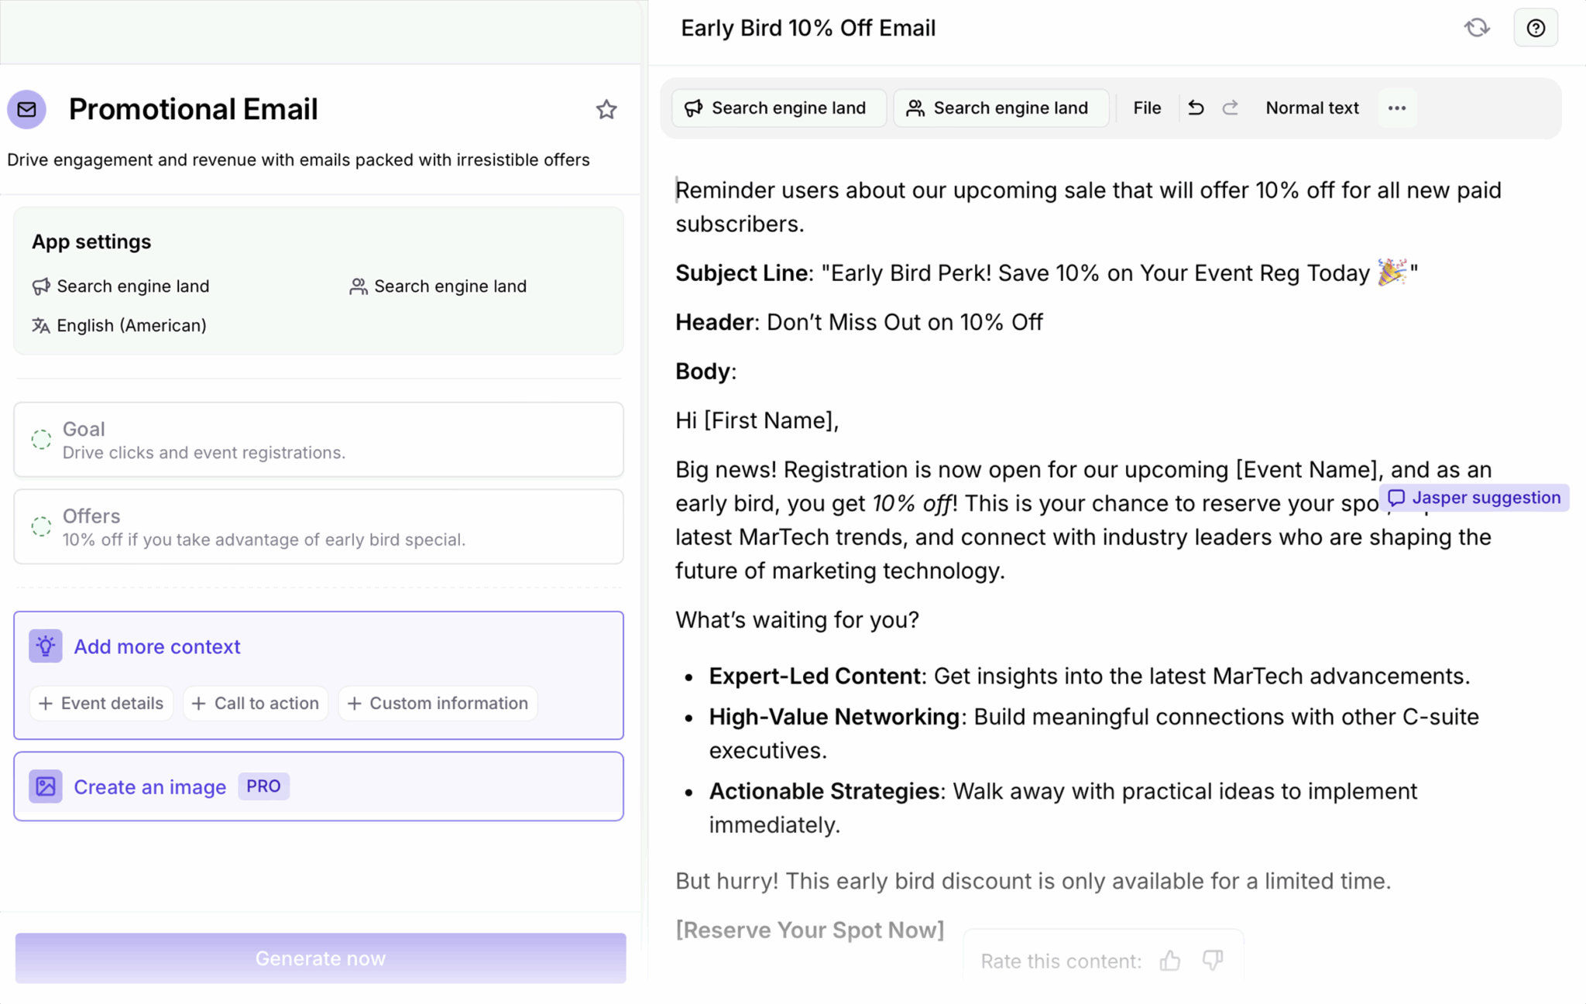Click the Promotional Email envelope icon
This screenshot has width=1586, height=1004.
tap(27, 109)
